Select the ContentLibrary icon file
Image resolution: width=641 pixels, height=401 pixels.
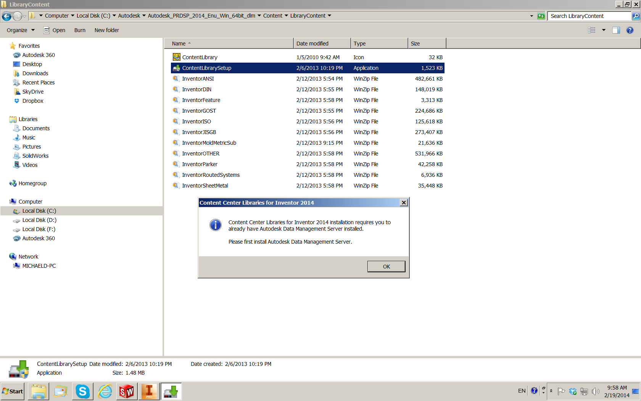tap(308, 57)
